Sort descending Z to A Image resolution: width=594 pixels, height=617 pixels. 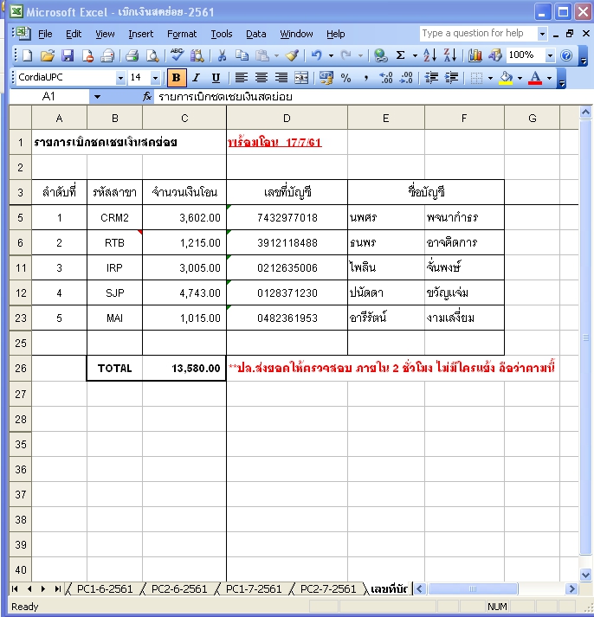click(x=449, y=55)
